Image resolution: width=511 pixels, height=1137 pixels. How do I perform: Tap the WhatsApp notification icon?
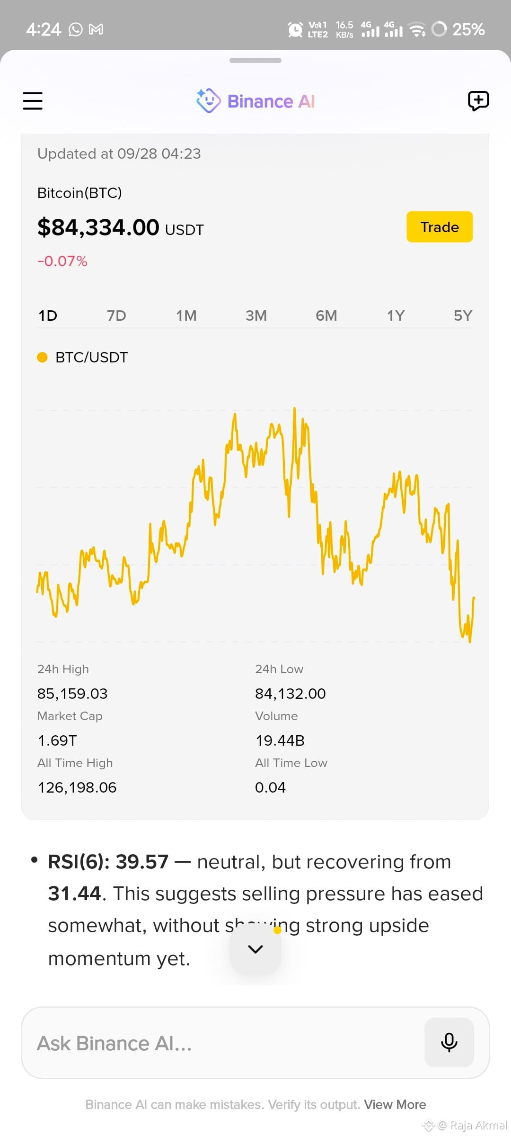coord(76,29)
